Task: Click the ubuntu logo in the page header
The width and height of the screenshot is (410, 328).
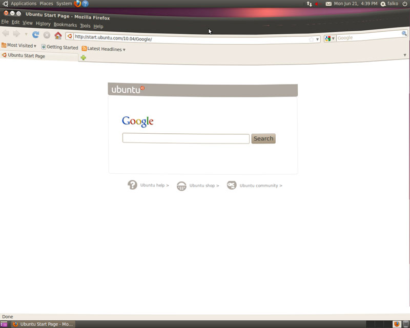Action: (x=128, y=90)
